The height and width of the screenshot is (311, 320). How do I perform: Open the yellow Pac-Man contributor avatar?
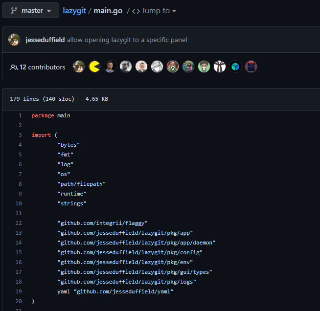[x=94, y=67]
